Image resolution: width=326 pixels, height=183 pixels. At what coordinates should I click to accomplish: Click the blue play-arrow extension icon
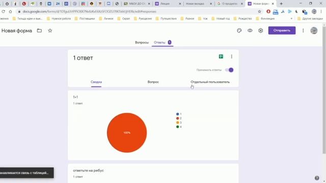[290, 12]
